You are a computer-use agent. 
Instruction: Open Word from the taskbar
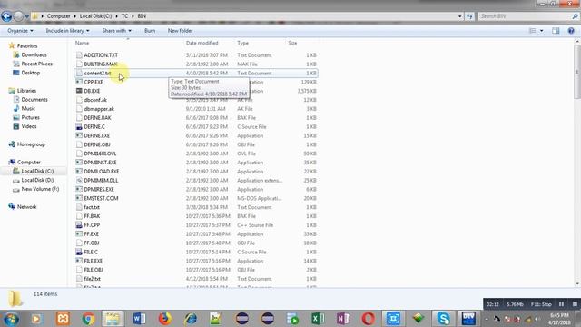pyautogui.click(x=139, y=319)
